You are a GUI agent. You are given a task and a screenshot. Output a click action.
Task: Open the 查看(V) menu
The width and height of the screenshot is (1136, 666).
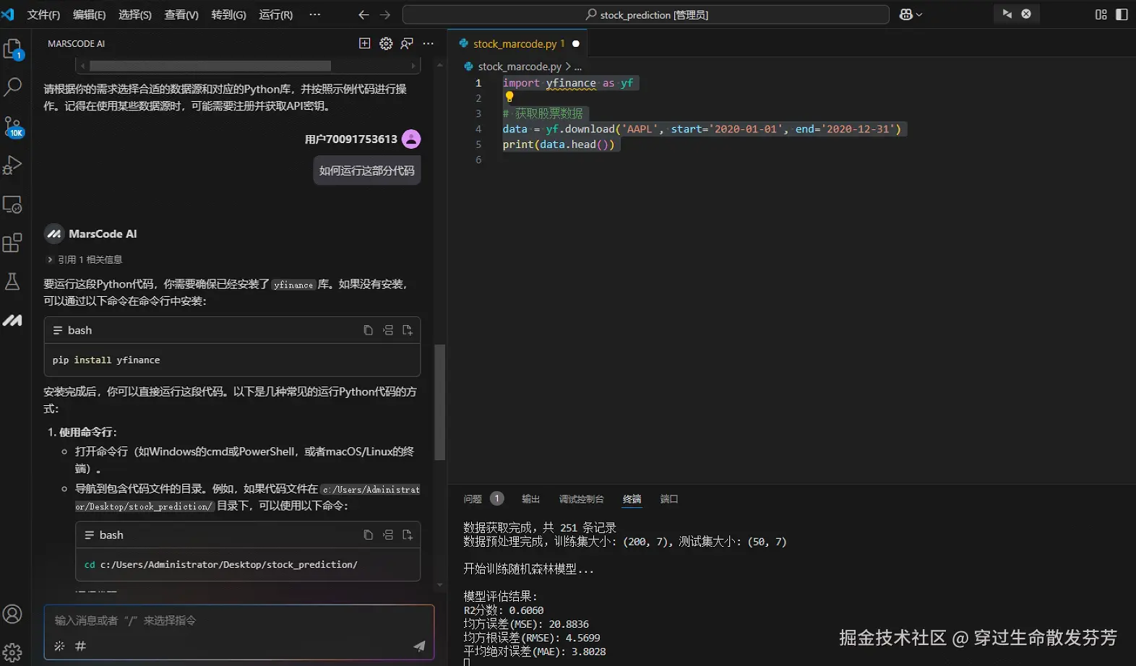click(181, 14)
